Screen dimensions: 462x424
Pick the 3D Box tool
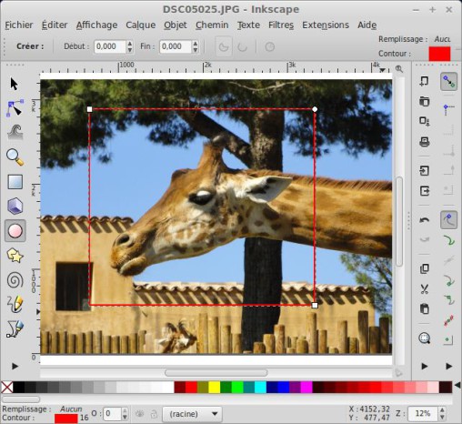click(x=15, y=207)
